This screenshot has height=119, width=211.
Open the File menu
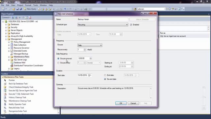point(2,5)
